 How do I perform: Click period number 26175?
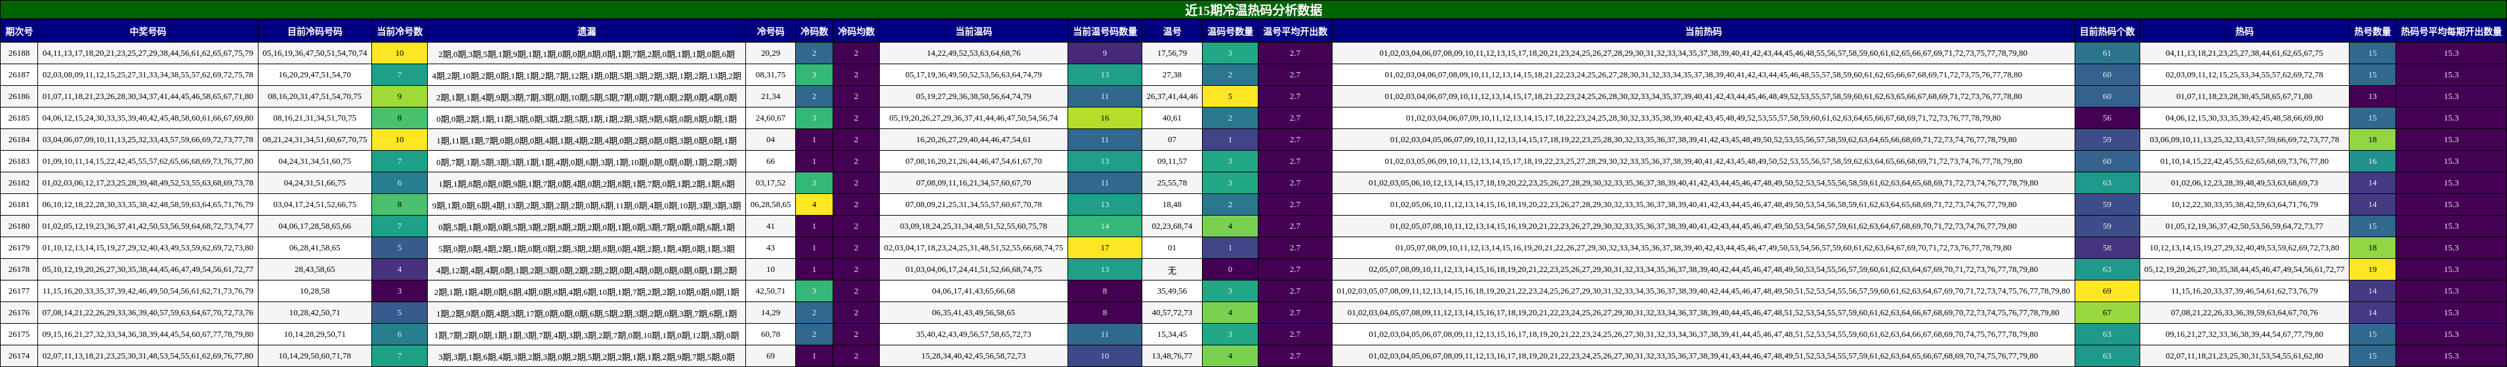coord(18,334)
